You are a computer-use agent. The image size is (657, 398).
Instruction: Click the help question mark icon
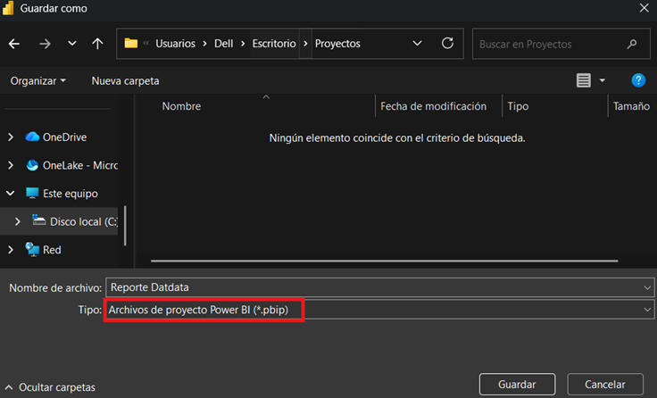(638, 80)
